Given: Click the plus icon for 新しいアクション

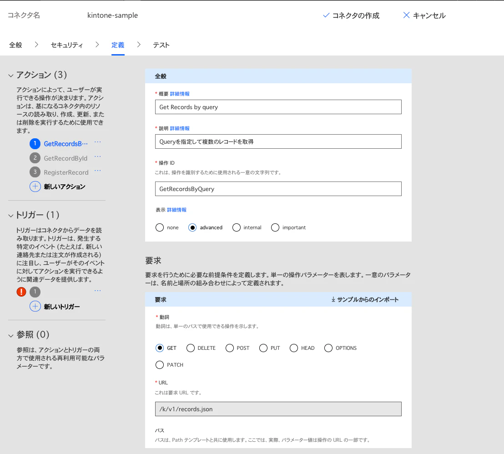Looking at the screenshot, I should click(35, 187).
